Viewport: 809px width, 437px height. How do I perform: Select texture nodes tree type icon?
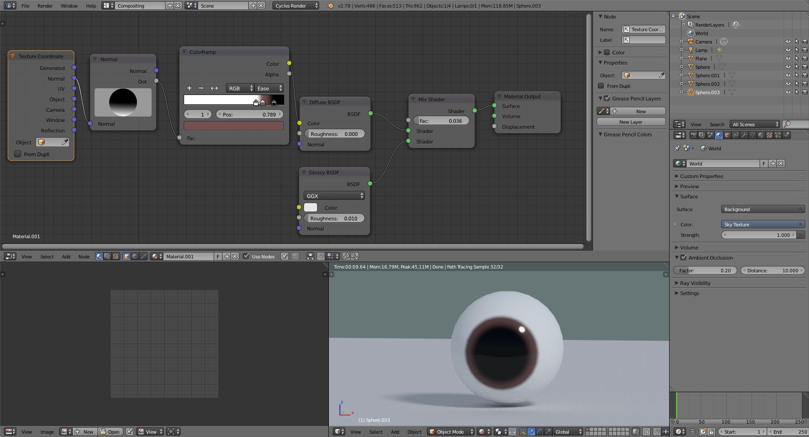(116, 256)
